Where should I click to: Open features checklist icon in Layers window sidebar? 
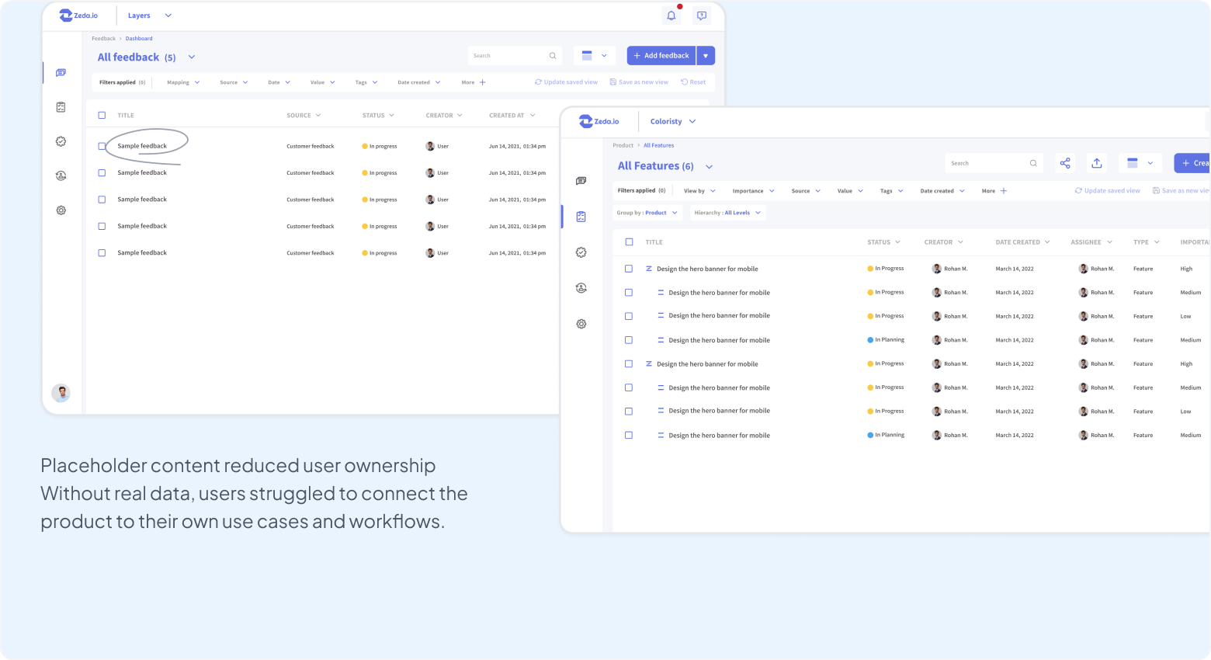(61, 107)
